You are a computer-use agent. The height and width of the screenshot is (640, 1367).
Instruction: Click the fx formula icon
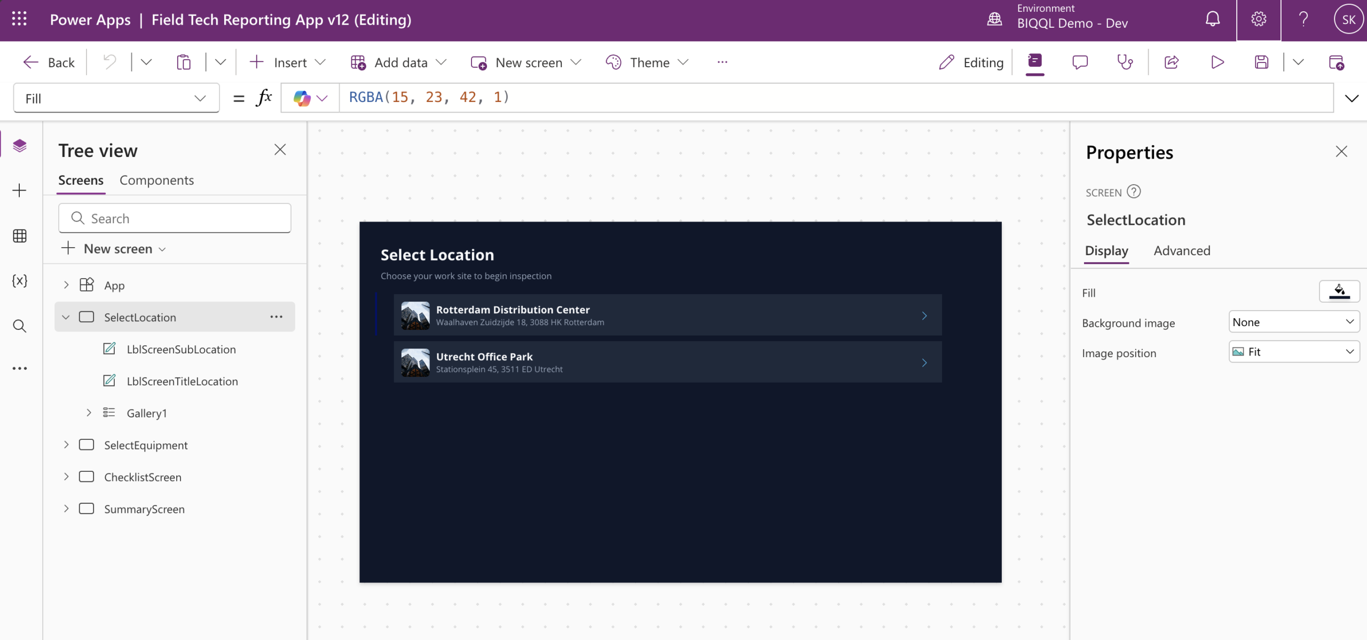pos(264,98)
